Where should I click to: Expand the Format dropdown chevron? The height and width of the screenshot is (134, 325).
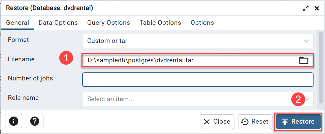click(306, 41)
